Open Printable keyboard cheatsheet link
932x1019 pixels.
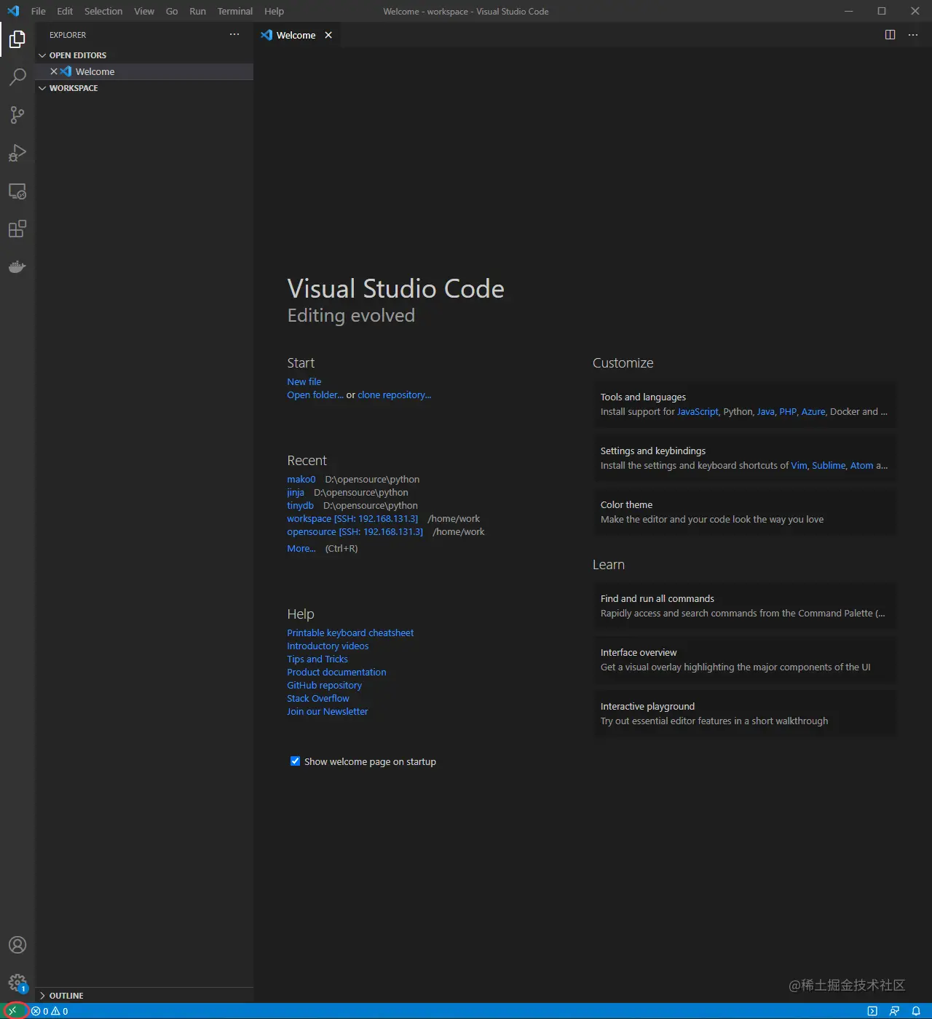point(350,633)
